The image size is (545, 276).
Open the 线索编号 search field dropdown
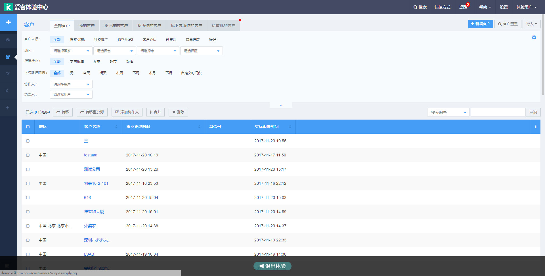tap(448, 112)
